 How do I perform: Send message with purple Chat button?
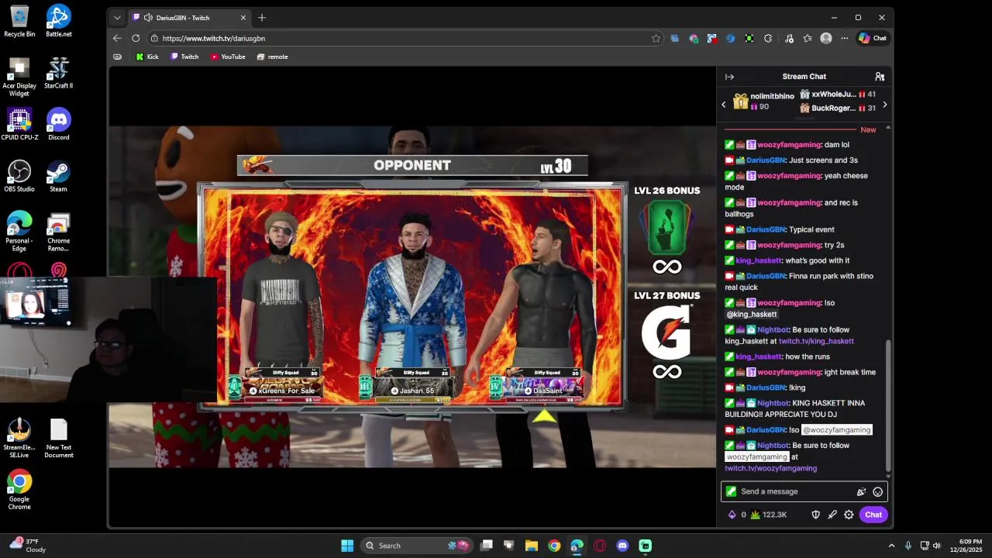tap(873, 515)
